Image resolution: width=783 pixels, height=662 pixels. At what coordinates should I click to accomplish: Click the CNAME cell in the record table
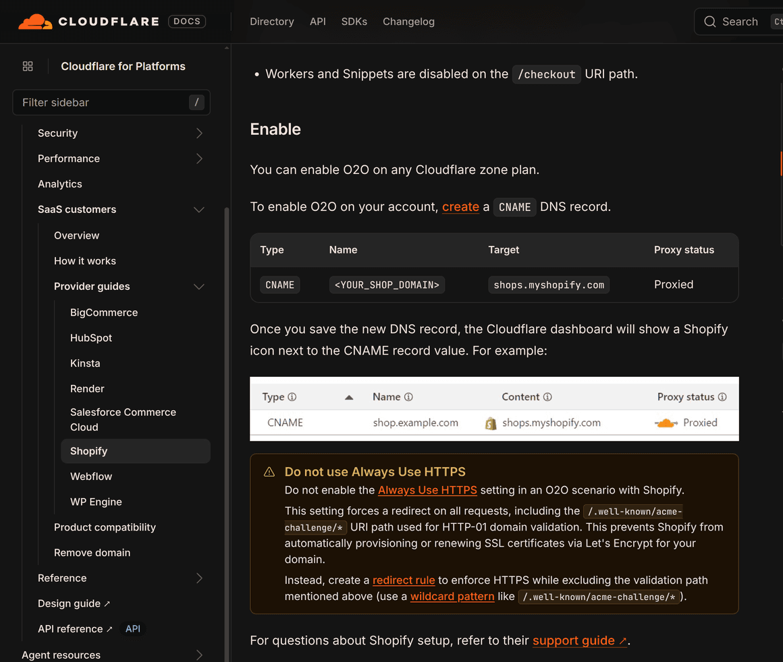279,285
